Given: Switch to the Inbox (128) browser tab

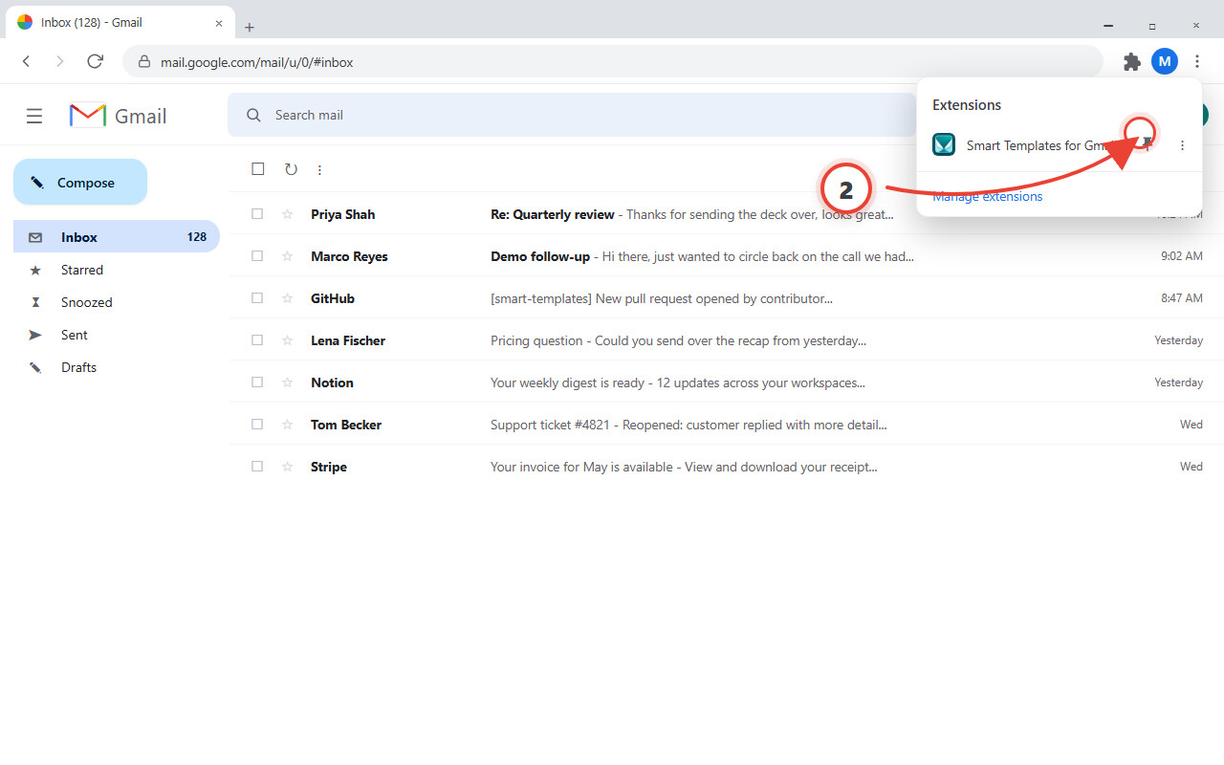Looking at the screenshot, I should click(120, 22).
